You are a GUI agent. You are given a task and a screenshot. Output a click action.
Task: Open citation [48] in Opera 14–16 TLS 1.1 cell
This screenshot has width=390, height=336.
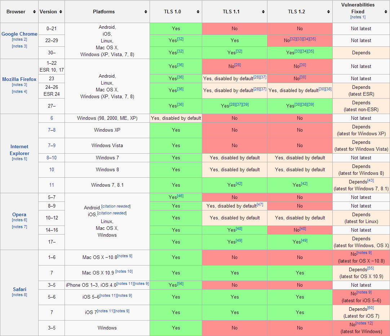coord(239,228)
